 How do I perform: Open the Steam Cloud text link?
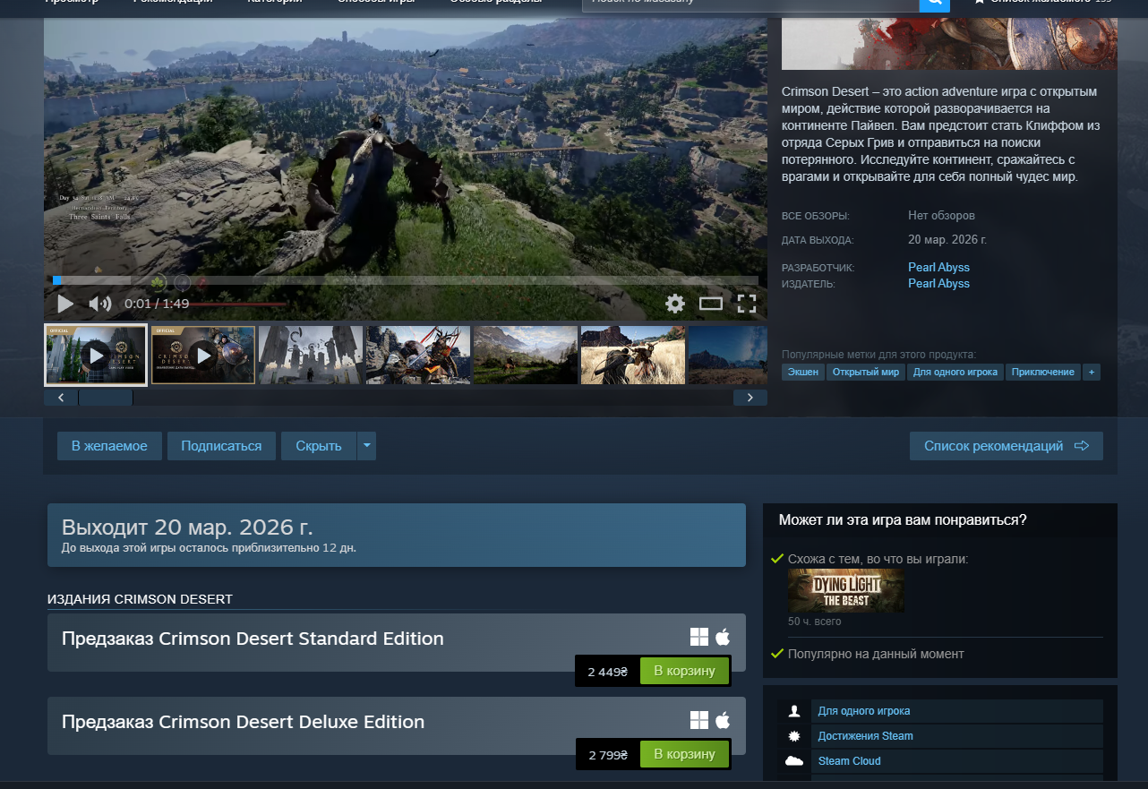(850, 761)
